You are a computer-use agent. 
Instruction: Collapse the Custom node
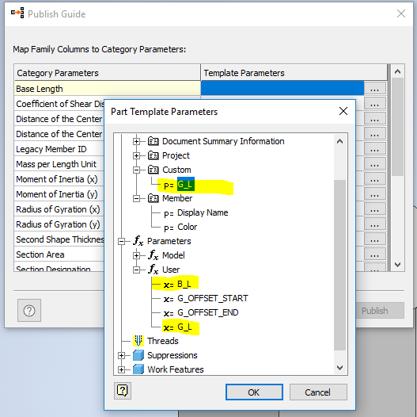coord(136,170)
